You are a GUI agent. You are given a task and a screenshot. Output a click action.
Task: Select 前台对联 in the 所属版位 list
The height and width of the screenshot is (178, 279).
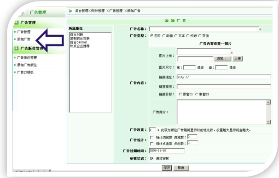pyautogui.click(x=76, y=34)
